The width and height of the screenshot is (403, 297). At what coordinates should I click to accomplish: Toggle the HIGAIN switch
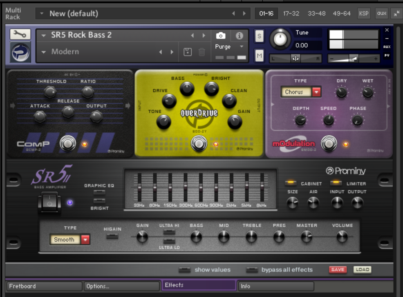pos(112,236)
